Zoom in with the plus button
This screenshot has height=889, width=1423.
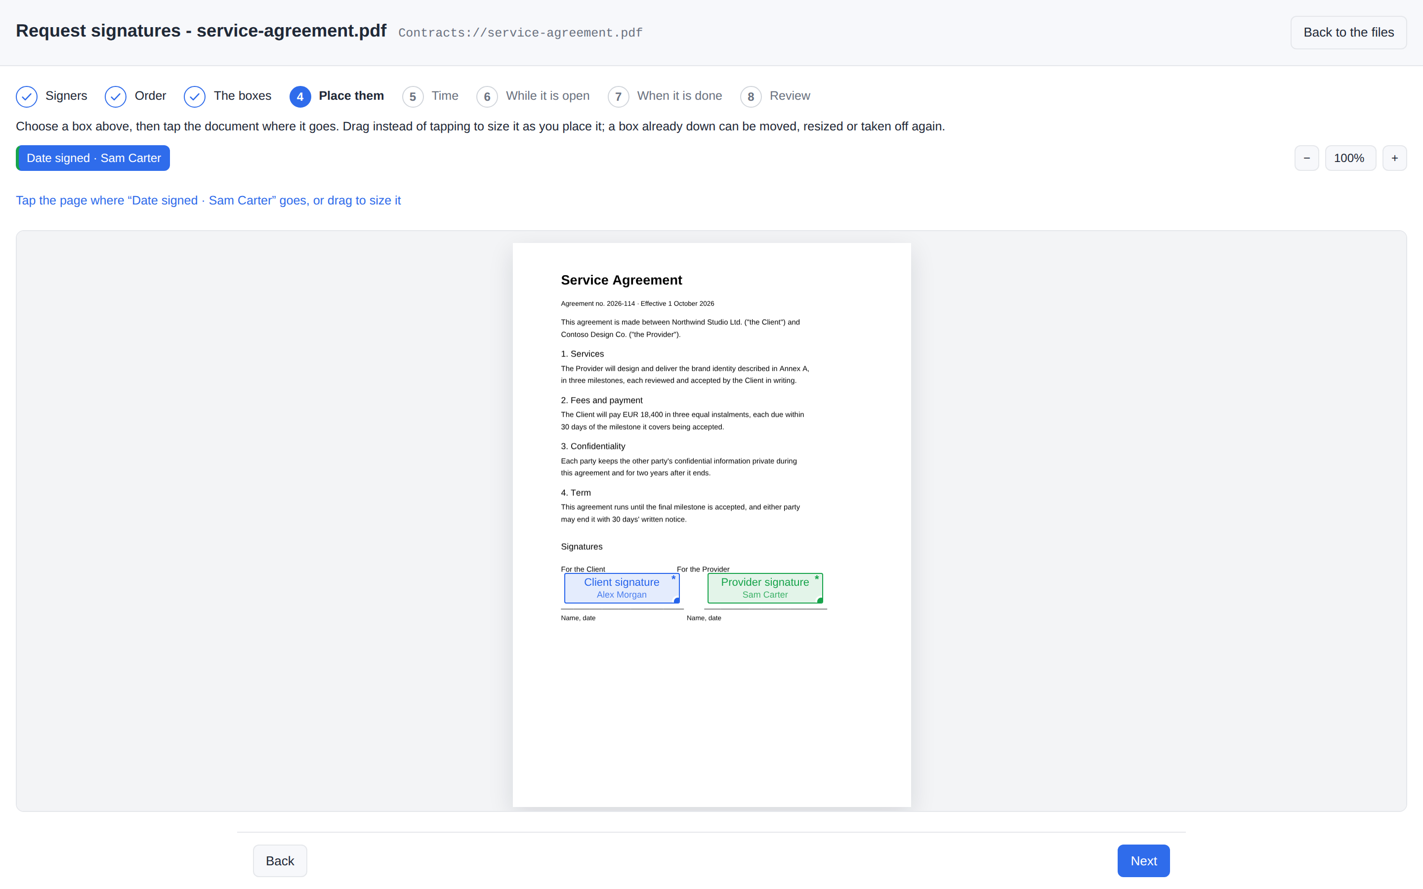(x=1394, y=158)
